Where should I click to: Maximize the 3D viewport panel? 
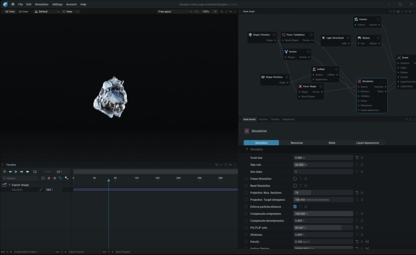(x=235, y=12)
